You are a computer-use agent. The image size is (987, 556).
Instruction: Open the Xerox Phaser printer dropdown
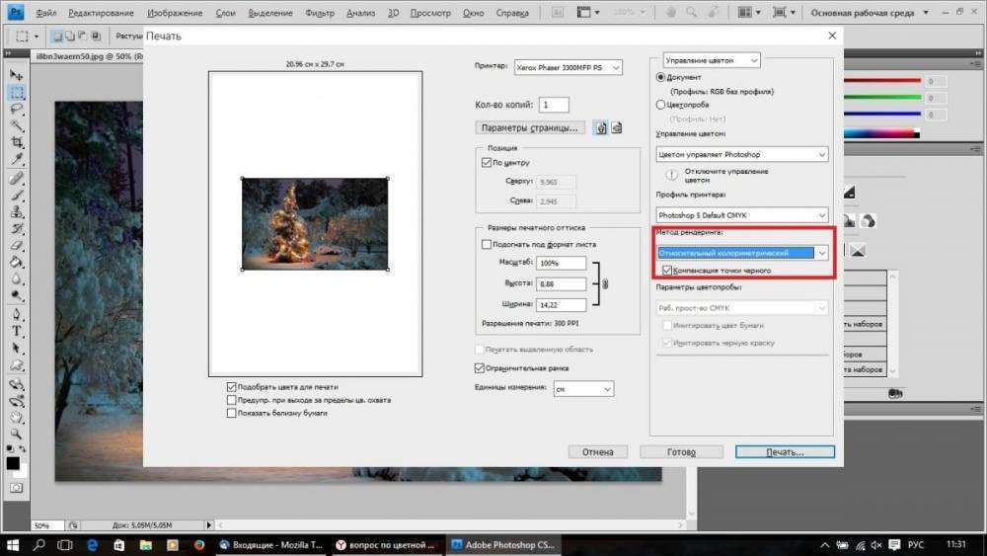pyautogui.click(x=568, y=68)
